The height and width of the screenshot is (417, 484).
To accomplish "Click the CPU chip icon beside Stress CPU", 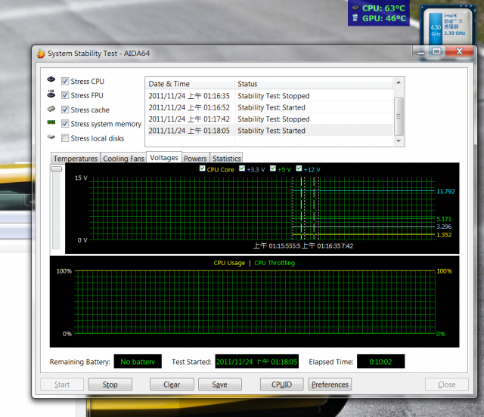I will tap(51, 79).
